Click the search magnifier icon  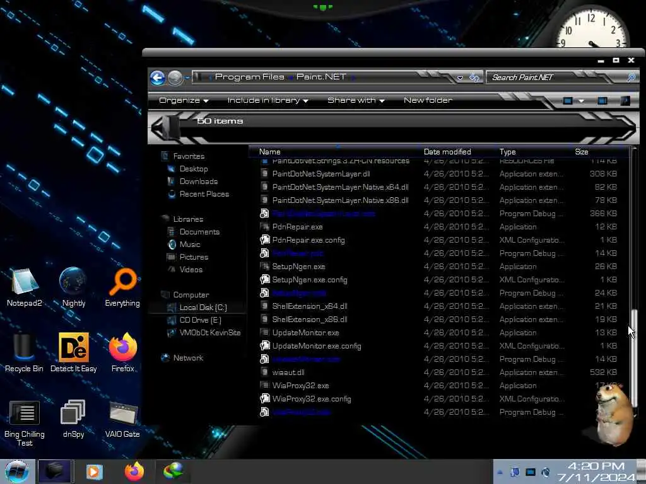click(x=631, y=78)
